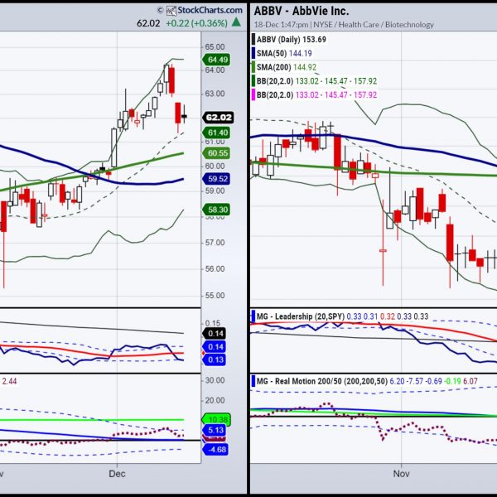Screen dimensions: 497x497
Task: Click the 65.00 price axis label
Action: pyautogui.click(x=215, y=47)
